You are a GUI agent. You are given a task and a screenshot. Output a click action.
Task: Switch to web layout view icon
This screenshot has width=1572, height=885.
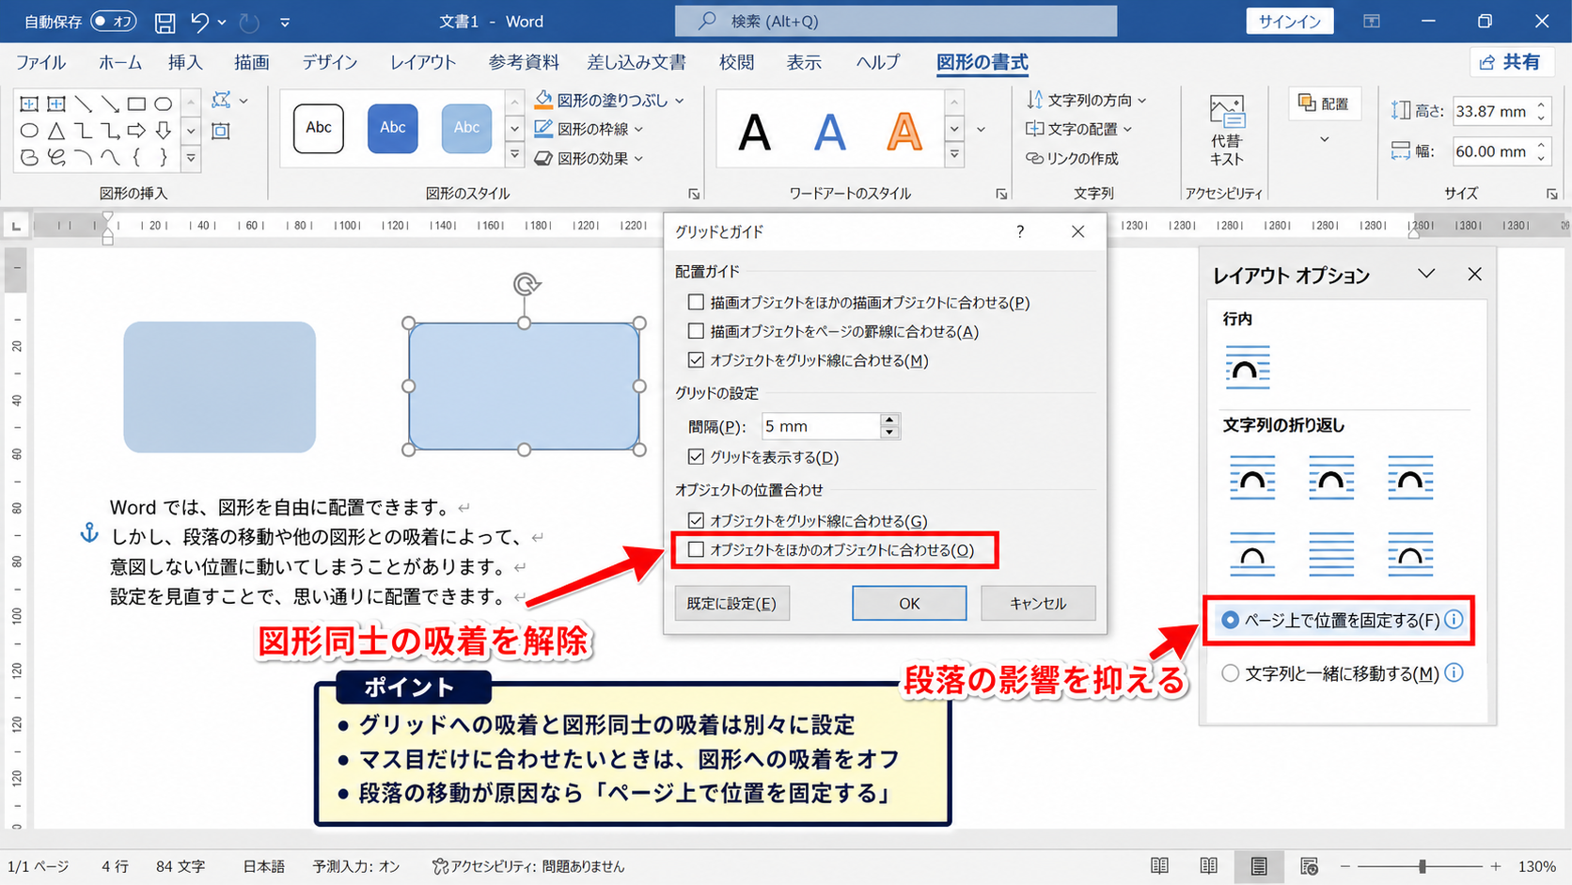[x=1308, y=866]
